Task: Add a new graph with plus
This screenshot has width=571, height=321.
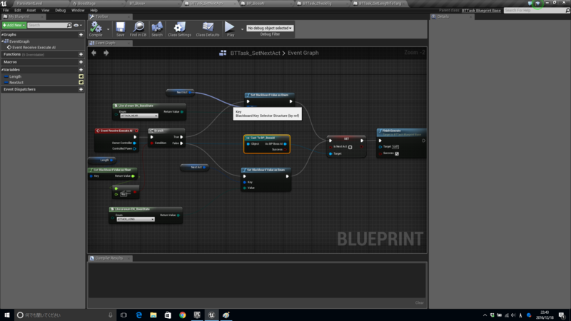Action: pos(81,34)
